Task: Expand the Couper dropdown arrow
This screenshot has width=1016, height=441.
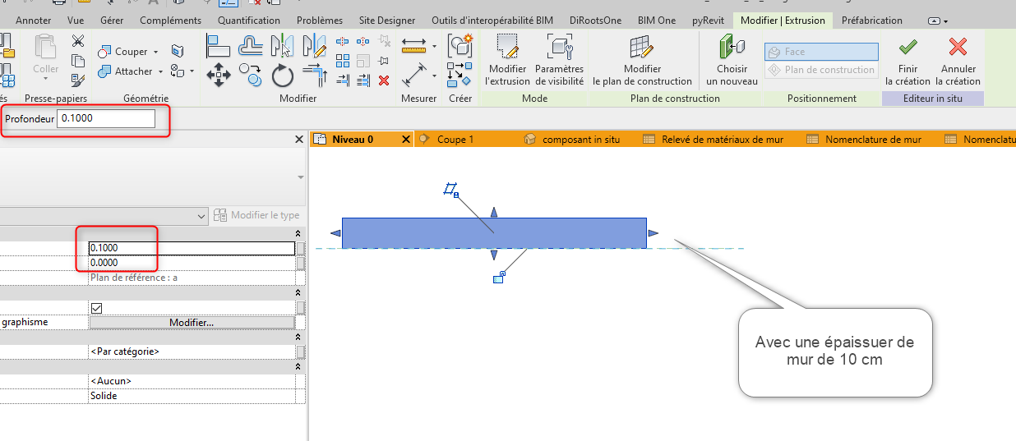Action: 156,52
